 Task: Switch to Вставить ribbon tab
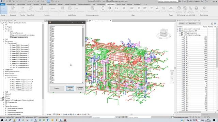[44, 4]
